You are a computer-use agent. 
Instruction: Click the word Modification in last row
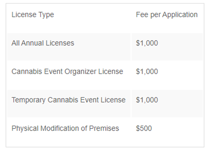click(60, 128)
